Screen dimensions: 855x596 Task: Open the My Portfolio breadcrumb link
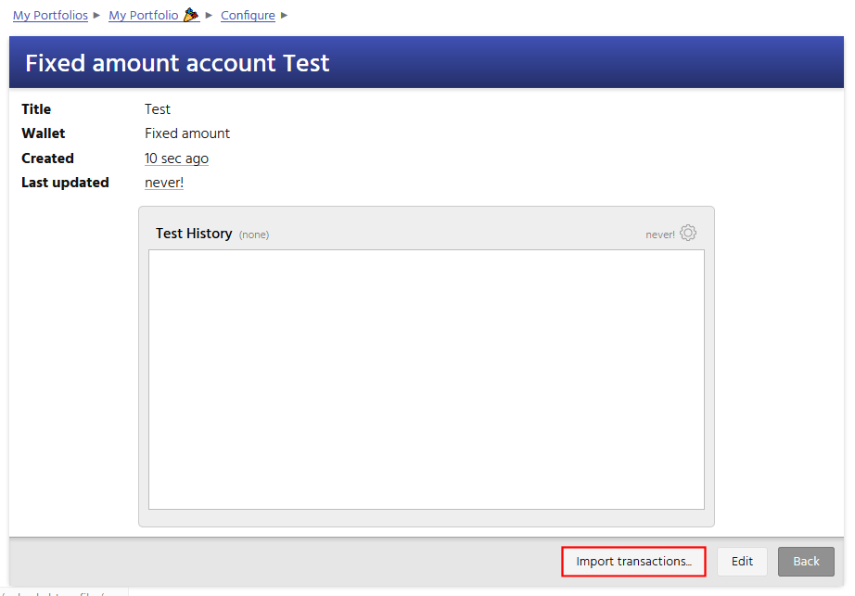coord(143,15)
